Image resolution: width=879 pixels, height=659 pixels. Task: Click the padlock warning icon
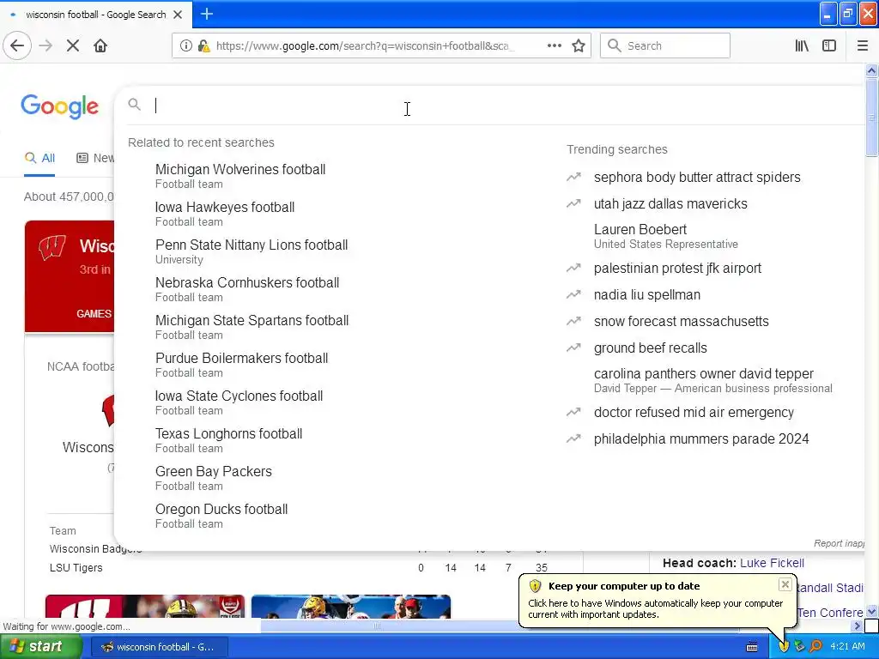tap(204, 46)
